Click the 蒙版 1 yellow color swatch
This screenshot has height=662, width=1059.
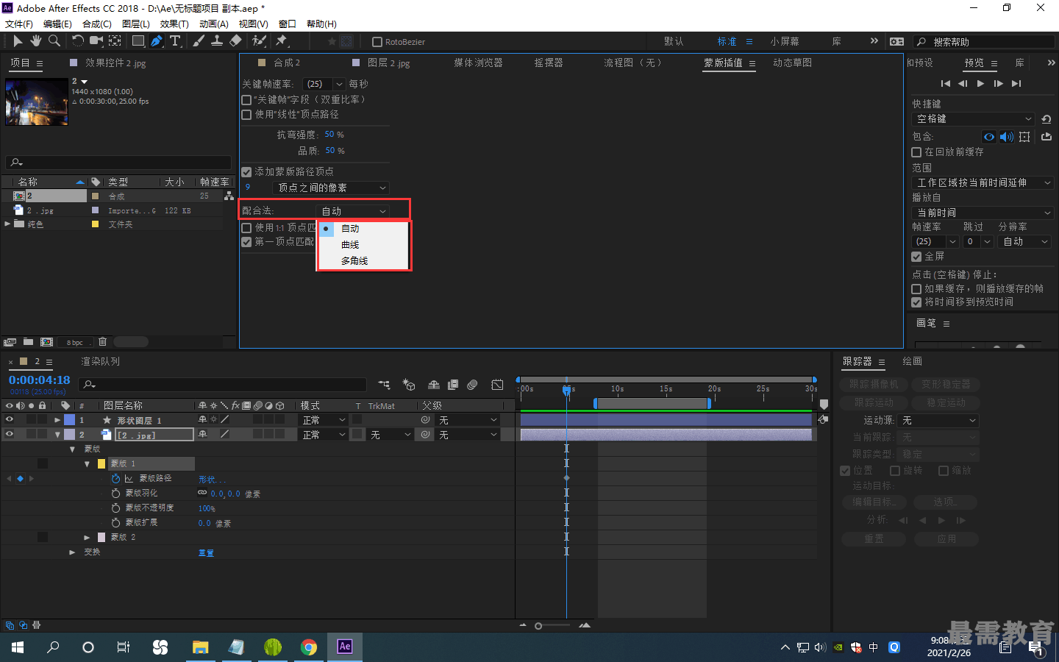tap(101, 464)
